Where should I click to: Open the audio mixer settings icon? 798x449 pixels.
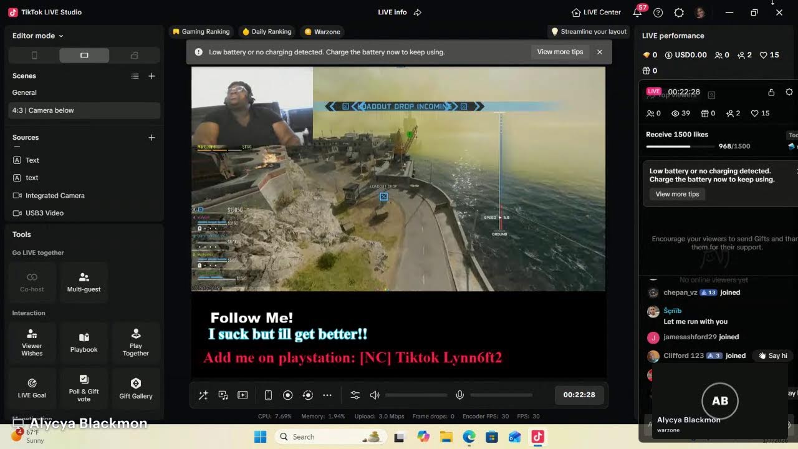tap(355, 395)
